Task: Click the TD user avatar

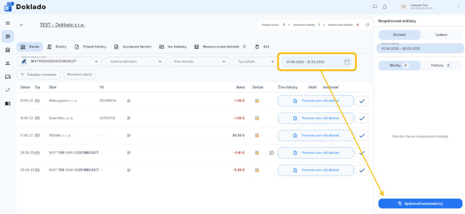Action: tap(403, 6)
